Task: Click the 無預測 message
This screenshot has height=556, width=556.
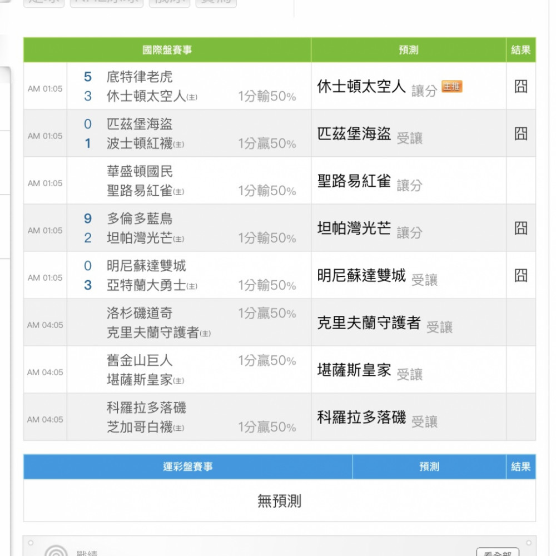Action: tap(280, 501)
